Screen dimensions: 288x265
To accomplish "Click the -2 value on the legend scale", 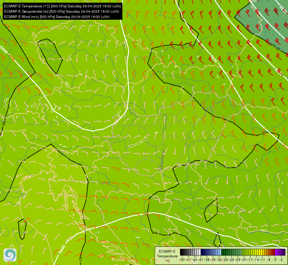I will tap(281, 260).
